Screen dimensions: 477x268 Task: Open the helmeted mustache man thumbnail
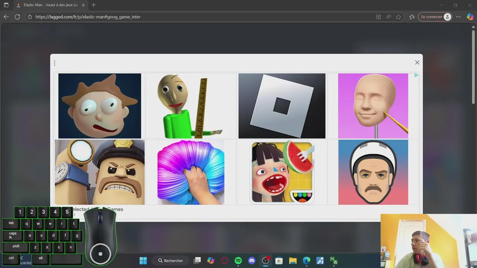(373, 172)
